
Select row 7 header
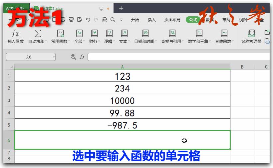(x=9, y=152)
